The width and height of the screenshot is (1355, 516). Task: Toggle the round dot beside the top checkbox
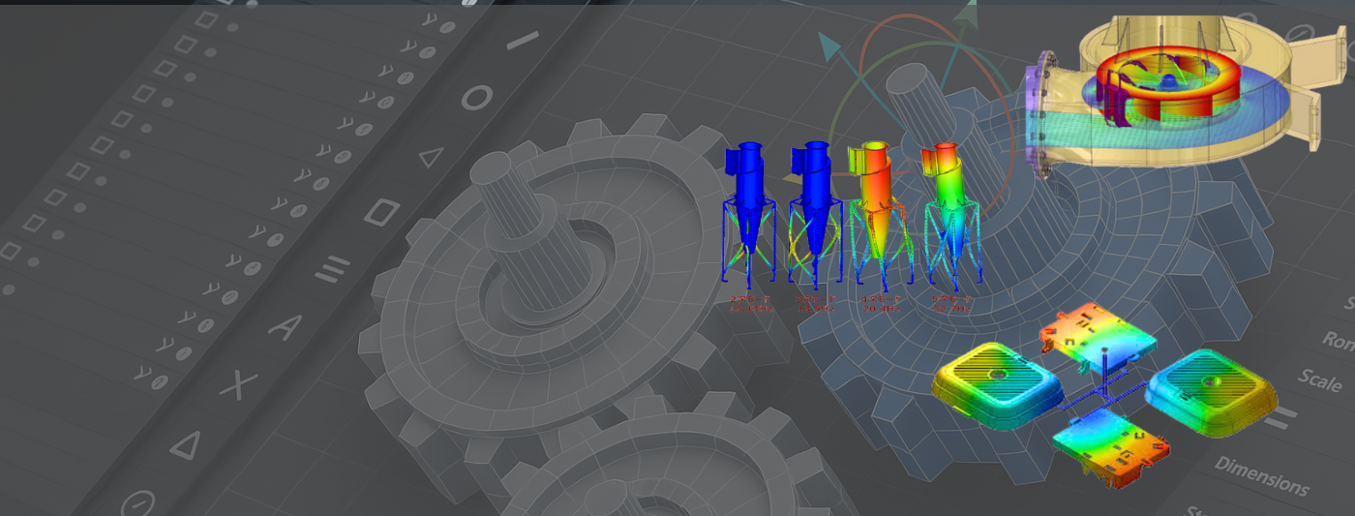(x=232, y=27)
